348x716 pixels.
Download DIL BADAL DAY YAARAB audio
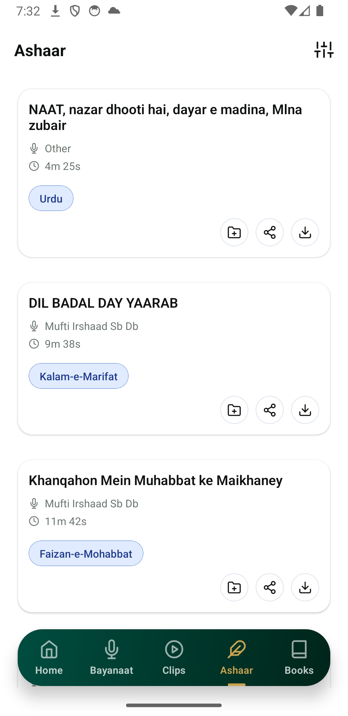[x=305, y=410]
